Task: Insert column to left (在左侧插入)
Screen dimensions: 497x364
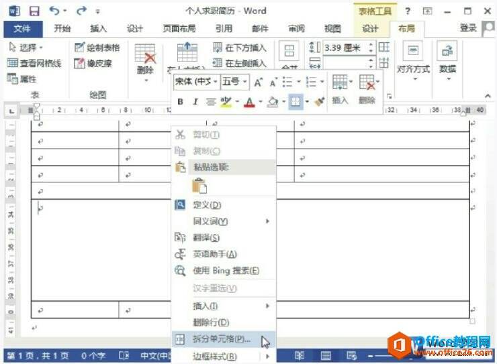Action: [239, 63]
